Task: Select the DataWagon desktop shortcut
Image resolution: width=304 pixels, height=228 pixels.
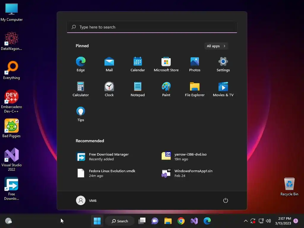Action: coord(12,41)
